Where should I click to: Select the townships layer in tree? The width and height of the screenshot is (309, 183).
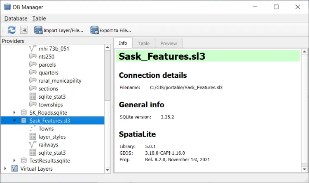(51, 105)
